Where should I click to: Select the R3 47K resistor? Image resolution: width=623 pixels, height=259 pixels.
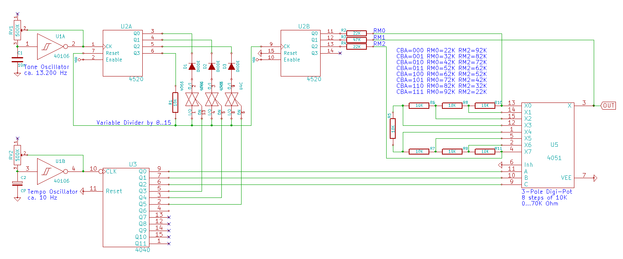[357, 40]
